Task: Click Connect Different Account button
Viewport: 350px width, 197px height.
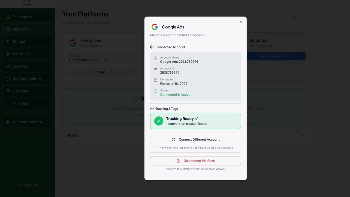Action: coord(196,140)
